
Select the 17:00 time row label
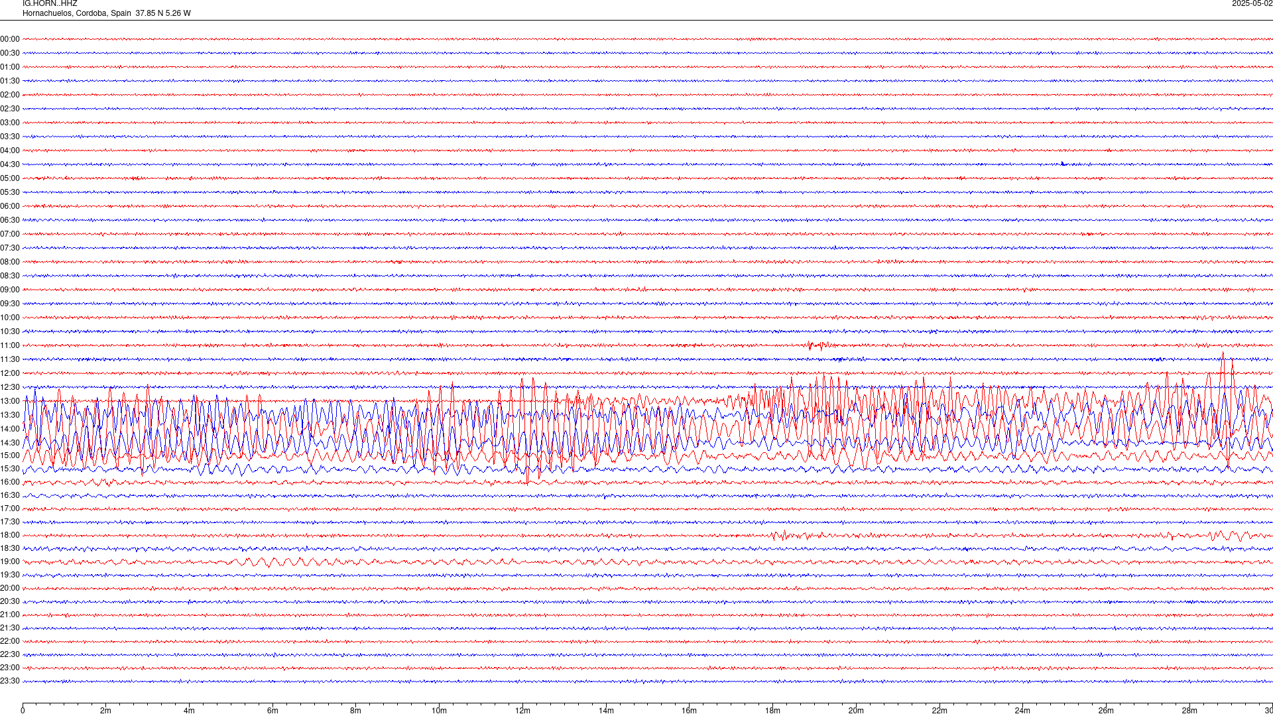point(10,508)
